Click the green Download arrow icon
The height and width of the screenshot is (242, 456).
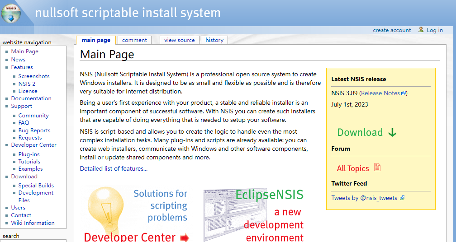click(x=392, y=133)
